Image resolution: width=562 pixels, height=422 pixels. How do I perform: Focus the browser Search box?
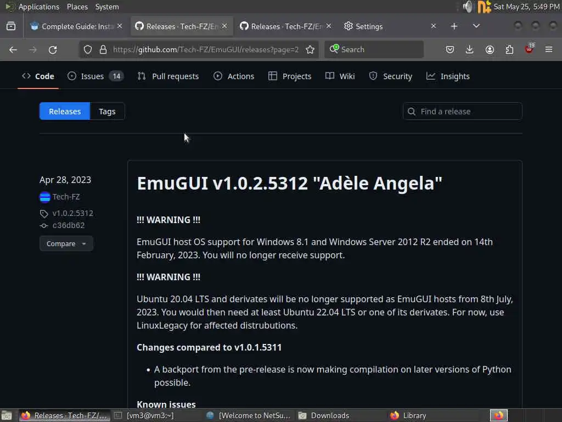[374, 49]
